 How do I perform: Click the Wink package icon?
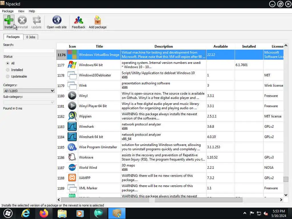click(72, 86)
